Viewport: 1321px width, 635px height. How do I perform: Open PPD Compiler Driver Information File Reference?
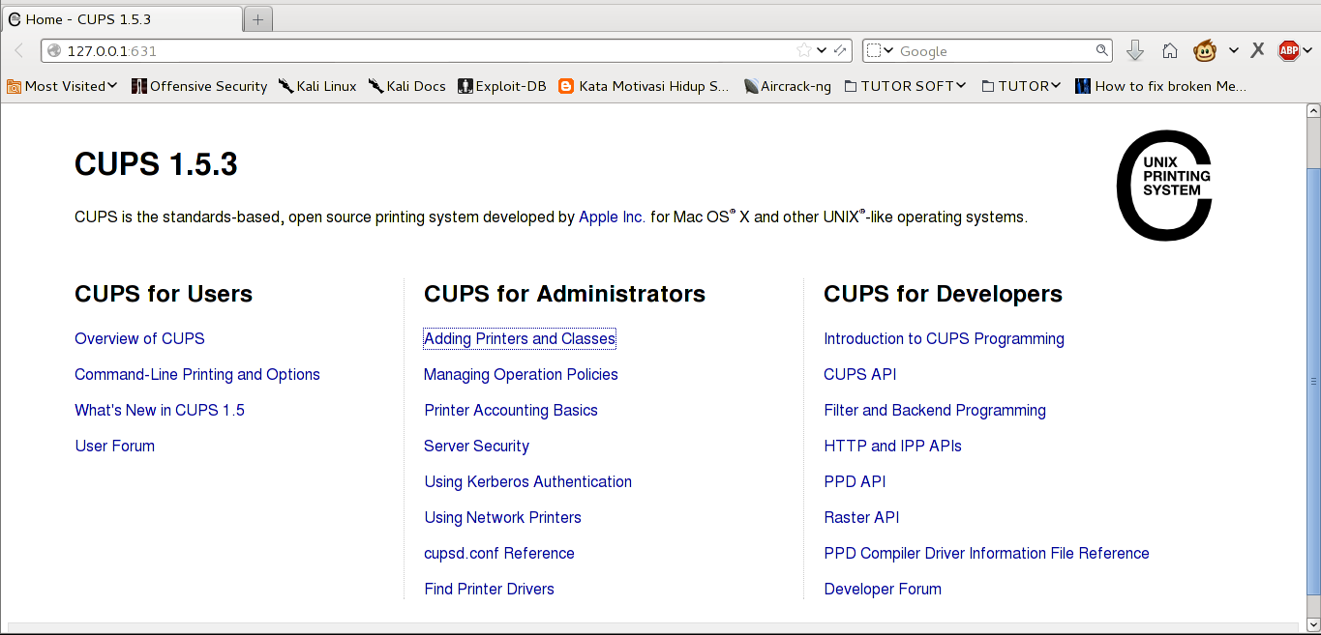[x=986, y=553]
